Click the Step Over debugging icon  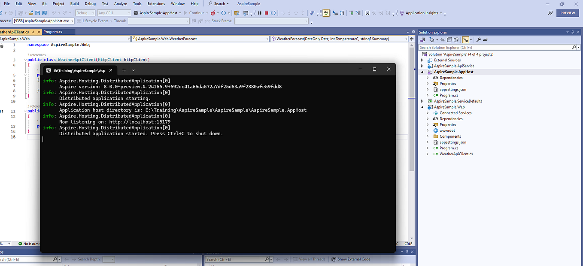pos(296,13)
